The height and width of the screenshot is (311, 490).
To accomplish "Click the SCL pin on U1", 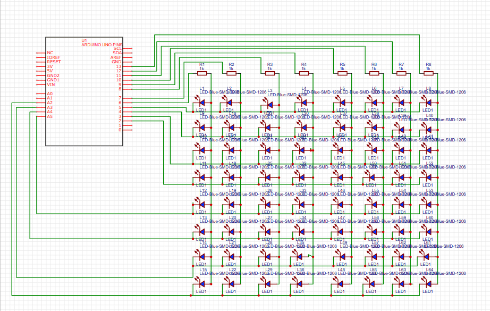I will click(117, 48).
